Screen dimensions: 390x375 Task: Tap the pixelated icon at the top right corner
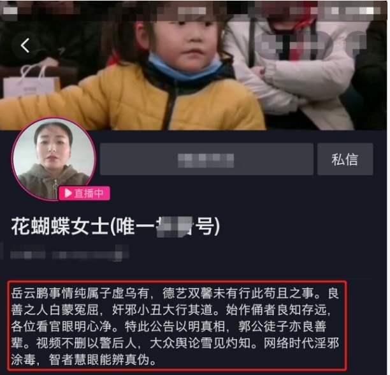[x=356, y=10]
